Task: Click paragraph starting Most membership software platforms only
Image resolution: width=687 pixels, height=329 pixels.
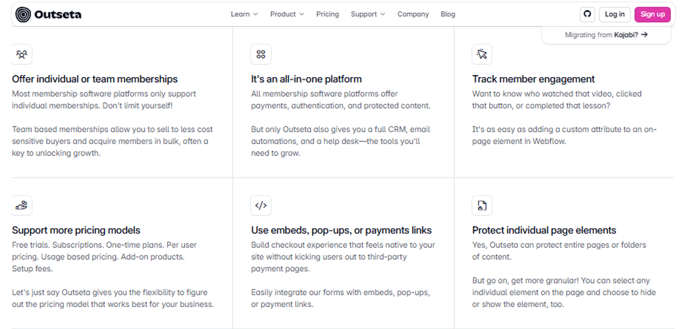Action: pos(104,100)
